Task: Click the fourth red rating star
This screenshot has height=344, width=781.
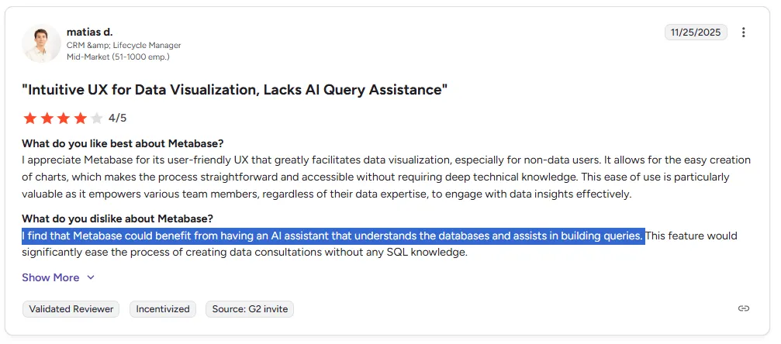Action: coord(80,119)
